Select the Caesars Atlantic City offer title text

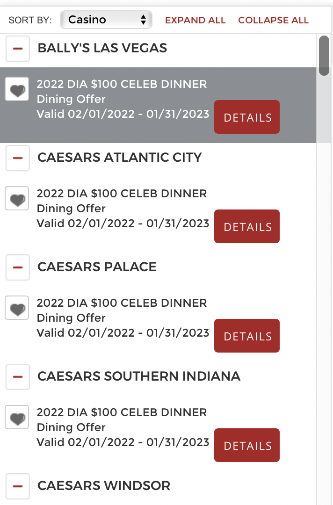[122, 194]
